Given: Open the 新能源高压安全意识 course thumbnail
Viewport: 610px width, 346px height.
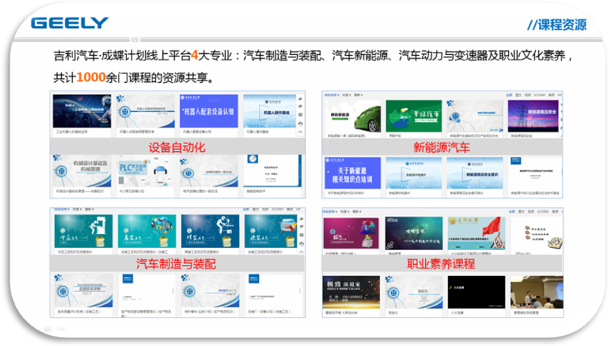Looking at the screenshot, I should [475, 173].
